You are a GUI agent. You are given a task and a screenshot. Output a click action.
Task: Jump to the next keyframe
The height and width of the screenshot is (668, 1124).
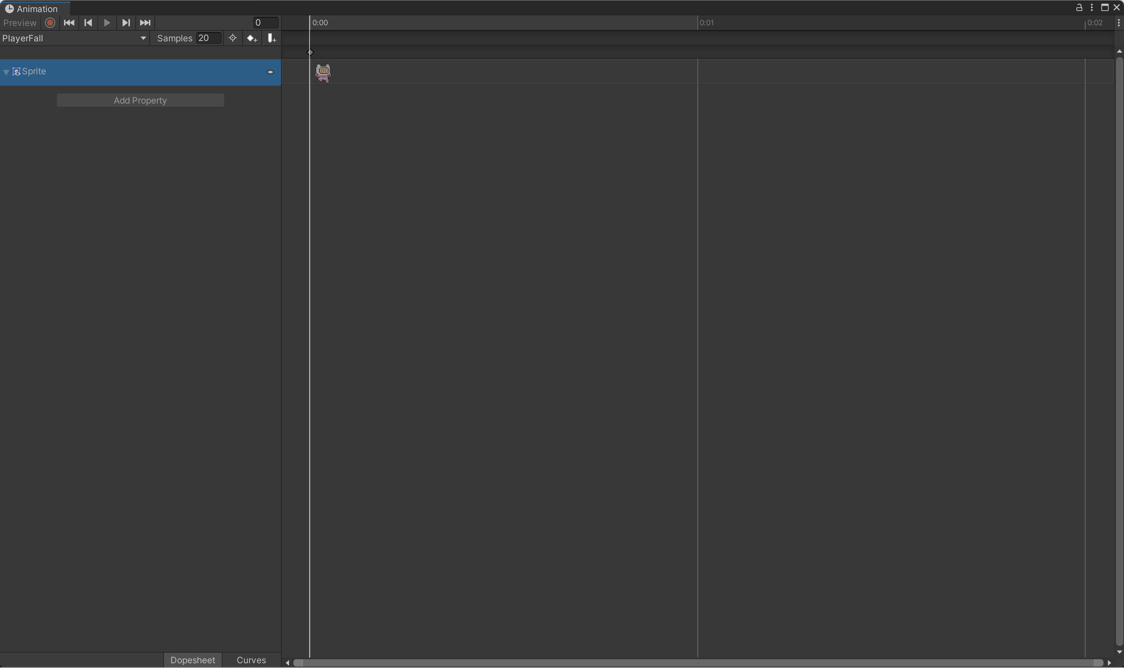[126, 22]
